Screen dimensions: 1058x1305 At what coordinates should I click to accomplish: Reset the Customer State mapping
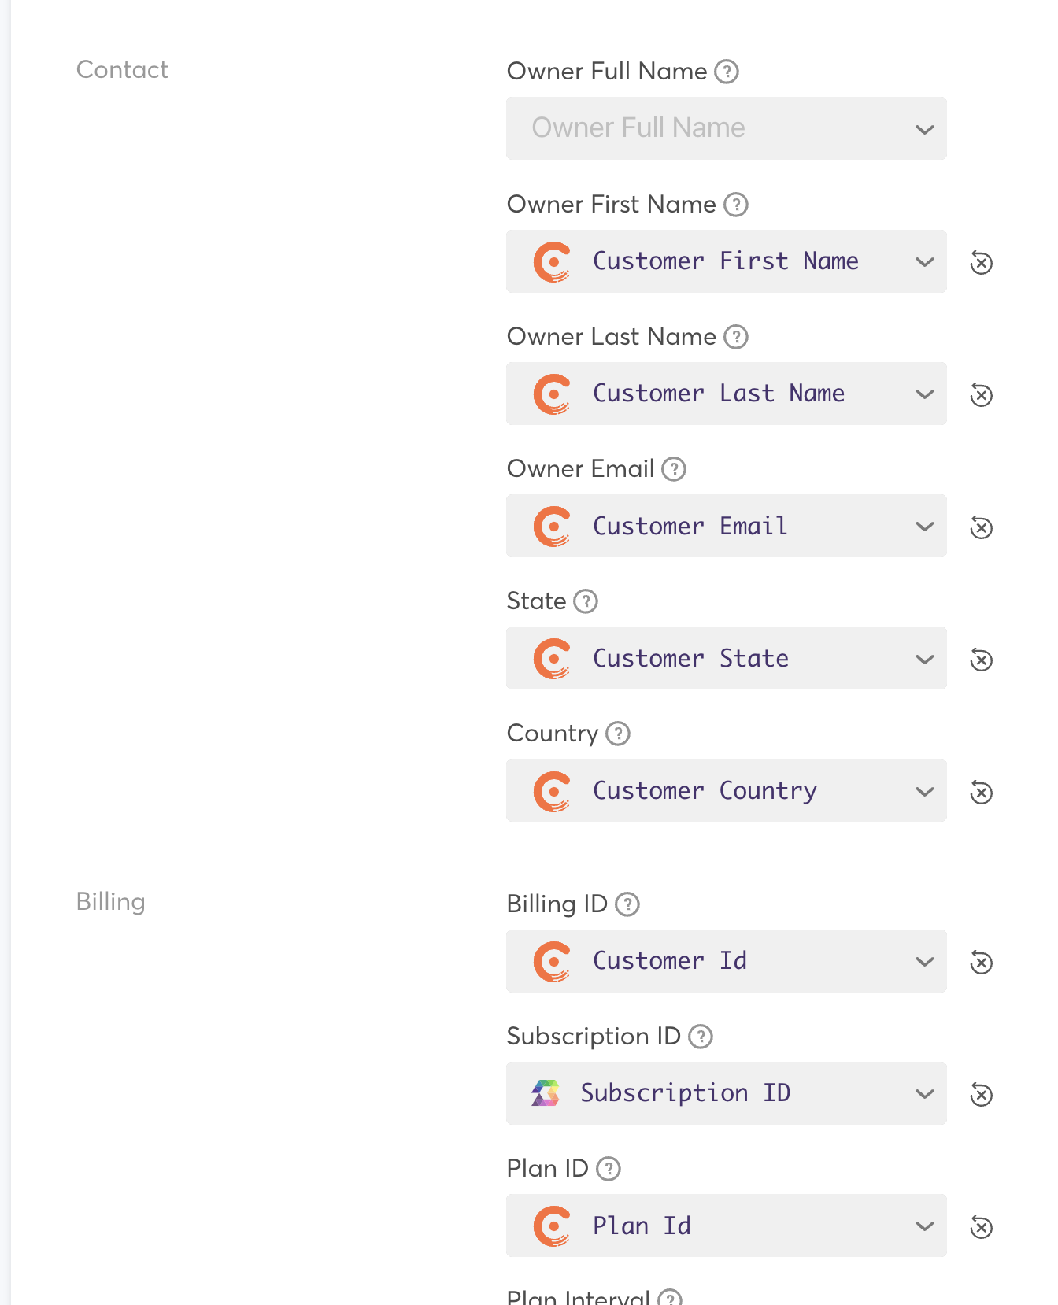pyautogui.click(x=981, y=659)
